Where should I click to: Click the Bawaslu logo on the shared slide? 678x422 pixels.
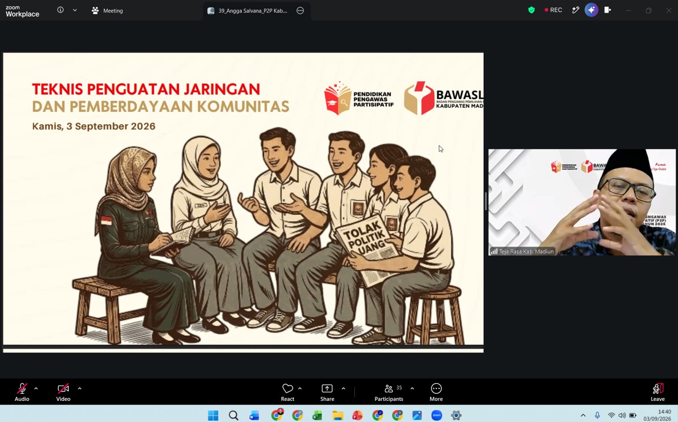[x=444, y=98]
